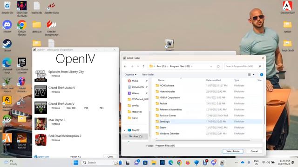
Task: Go back in folder dialog
Action: click(125, 66)
